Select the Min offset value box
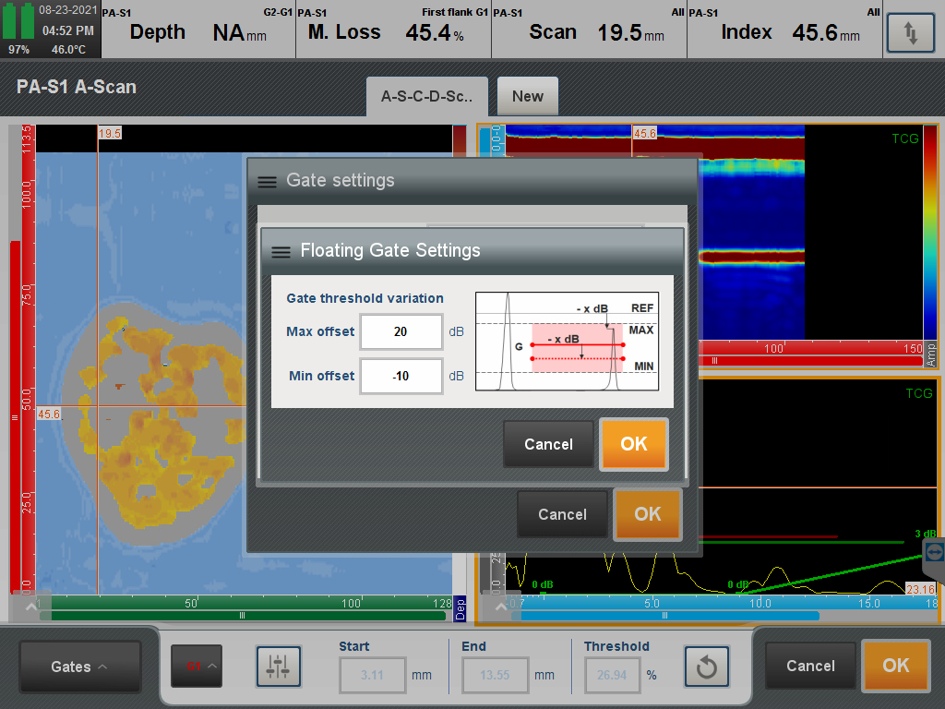Viewport: 945px width, 709px height. tap(401, 376)
